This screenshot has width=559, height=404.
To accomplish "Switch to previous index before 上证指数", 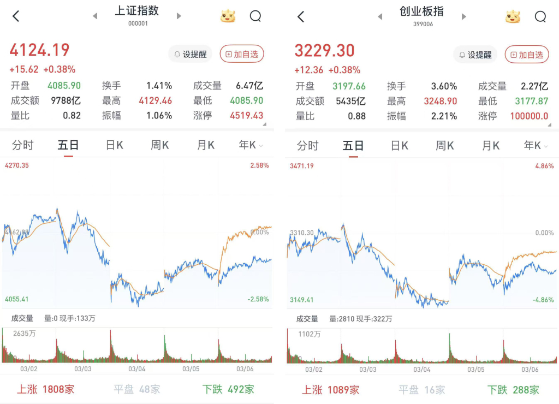I will click(95, 16).
